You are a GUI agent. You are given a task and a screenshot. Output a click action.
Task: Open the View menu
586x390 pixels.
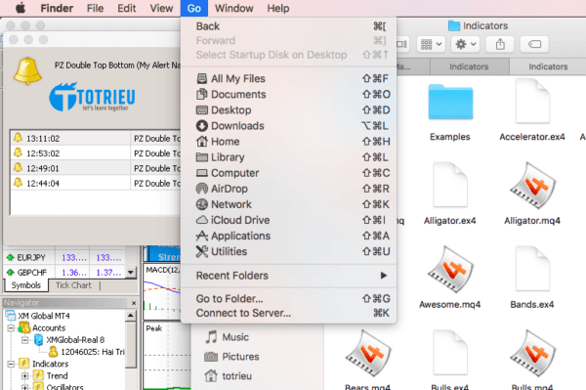coord(161,8)
